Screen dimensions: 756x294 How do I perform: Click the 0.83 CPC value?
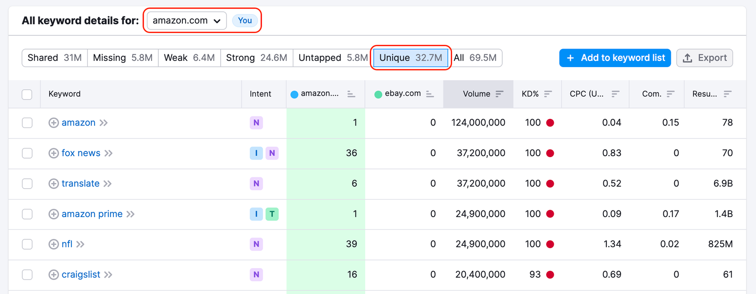point(612,153)
